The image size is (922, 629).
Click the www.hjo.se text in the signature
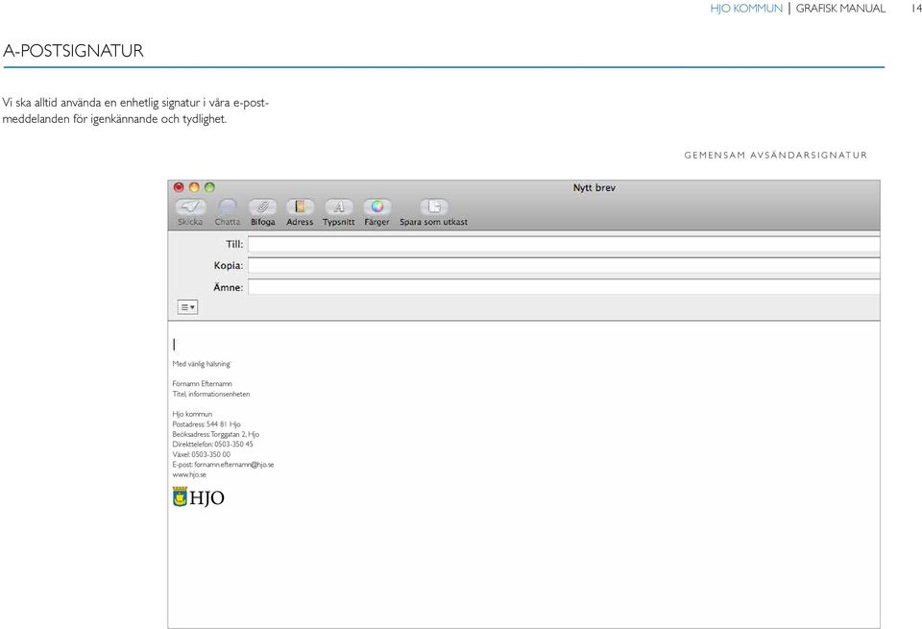pos(189,474)
